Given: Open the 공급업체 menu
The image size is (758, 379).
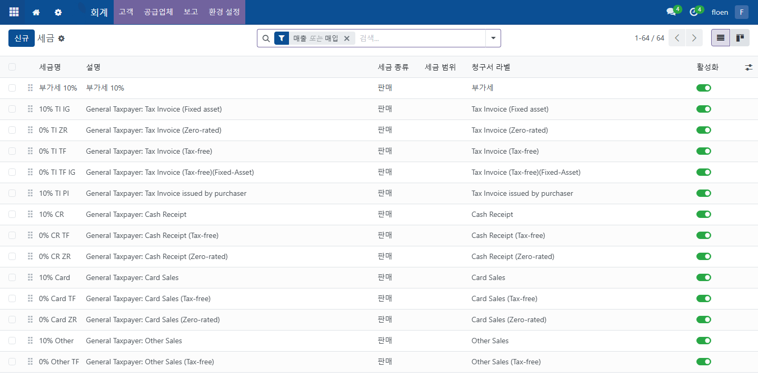Looking at the screenshot, I should tap(158, 12).
